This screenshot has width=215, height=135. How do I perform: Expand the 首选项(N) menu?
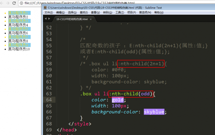145,13
